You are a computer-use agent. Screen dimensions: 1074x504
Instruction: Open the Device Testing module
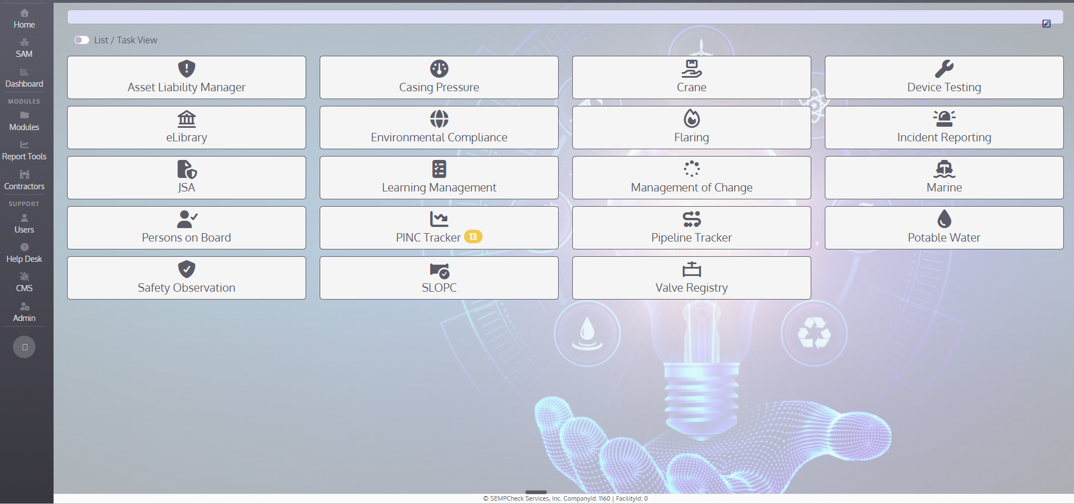click(x=944, y=78)
